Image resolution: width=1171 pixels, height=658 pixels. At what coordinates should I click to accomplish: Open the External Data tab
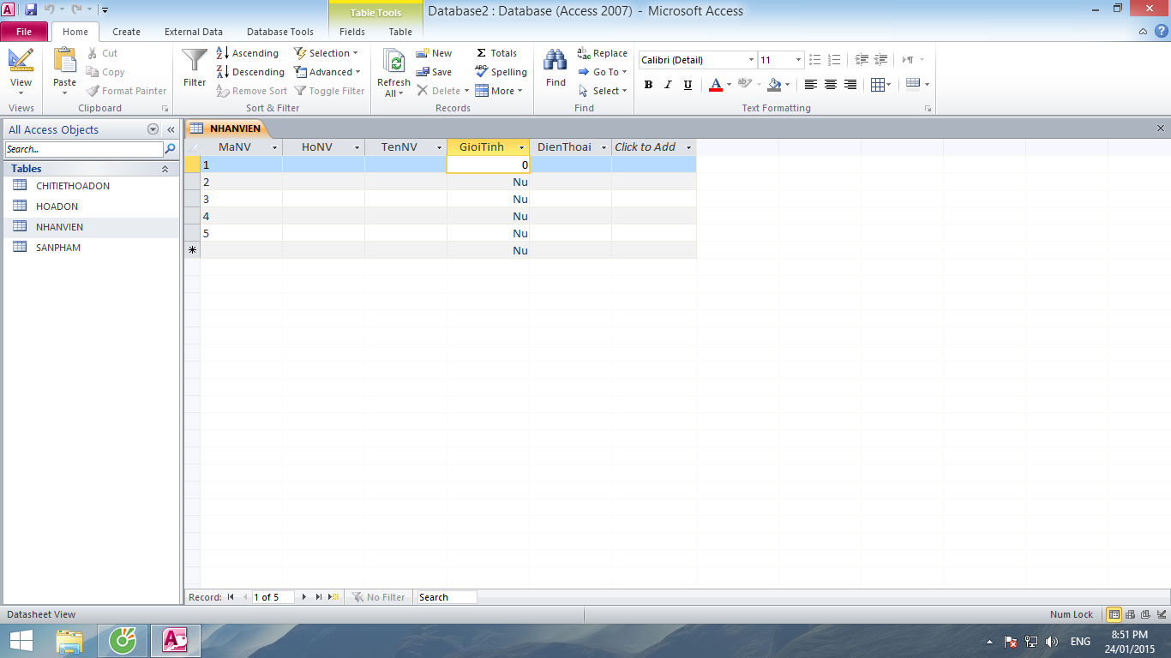pos(194,32)
